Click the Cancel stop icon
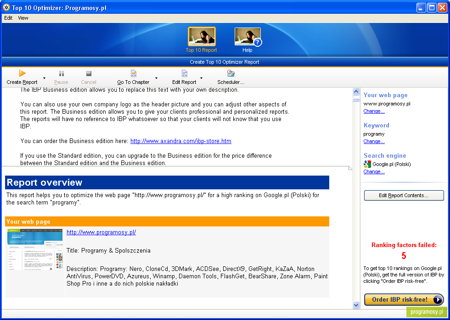 89,74
